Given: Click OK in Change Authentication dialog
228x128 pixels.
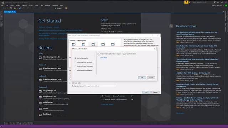Looking at the screenshot, I should [x=142, y=78].
